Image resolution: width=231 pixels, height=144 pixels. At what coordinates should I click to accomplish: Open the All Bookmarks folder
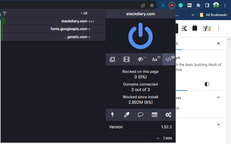[213, 15]
